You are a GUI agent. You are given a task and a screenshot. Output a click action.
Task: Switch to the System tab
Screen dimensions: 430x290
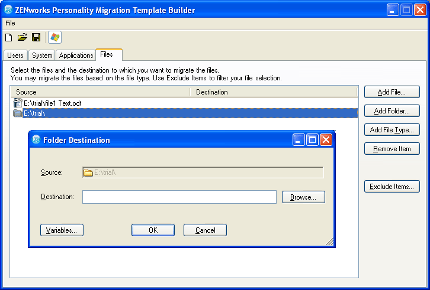point(42,56)
